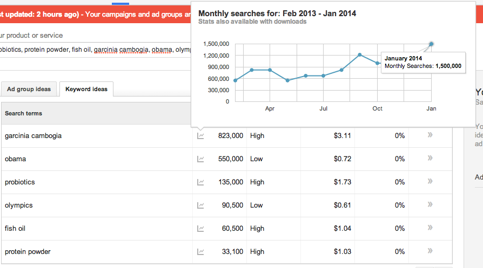
Task: Click the April data point on chart
Action: [x=270, y=70]
